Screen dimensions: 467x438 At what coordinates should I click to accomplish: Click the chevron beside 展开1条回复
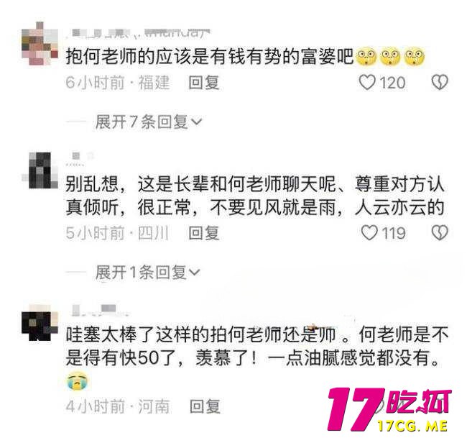[195, 273]
